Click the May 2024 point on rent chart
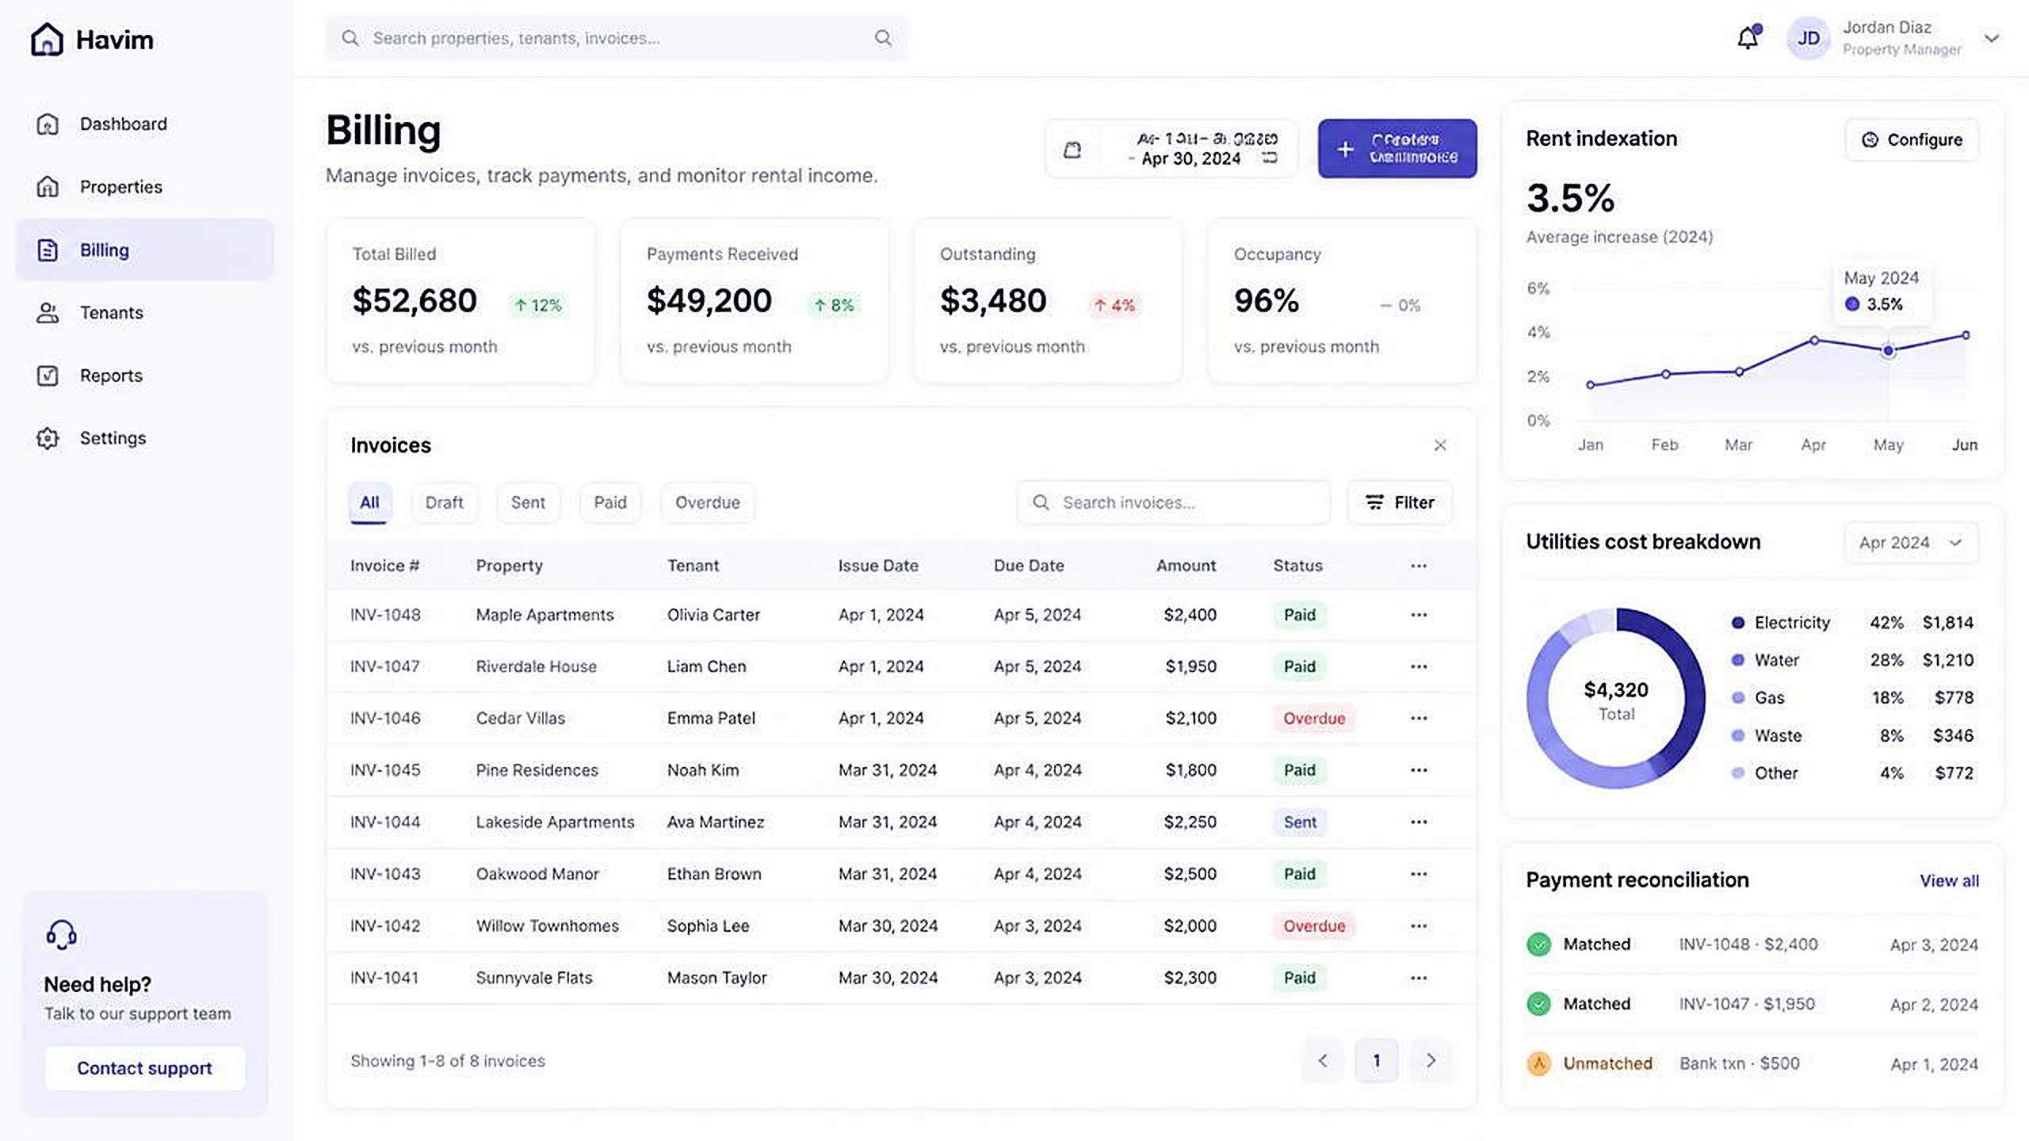The height and width of the screenshot is (1141, 2029). point(1889,350)
